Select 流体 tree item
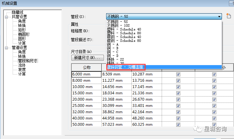 (22, 65)
